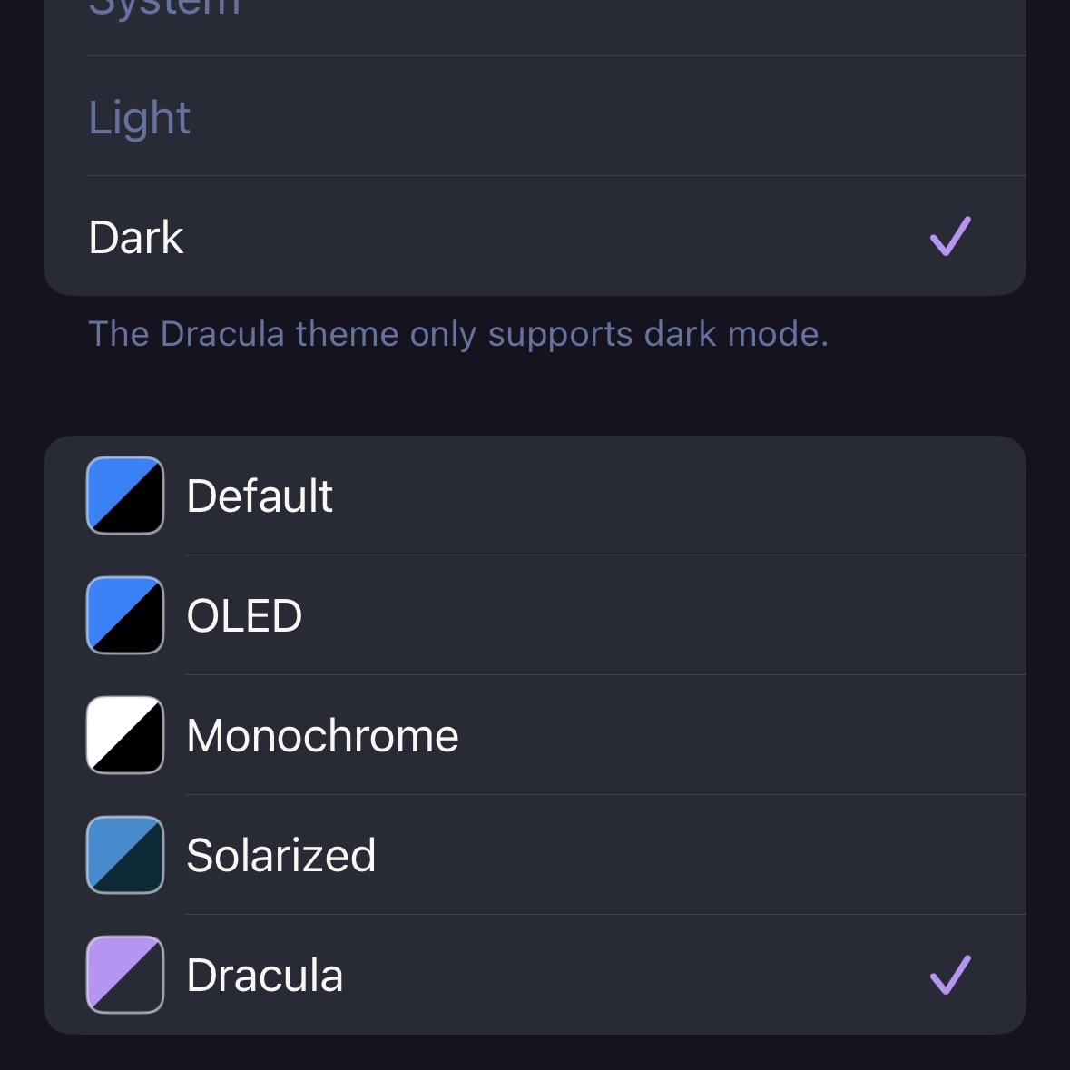Click the Monochrome theme swatch icon
The height and width of the screenshot is (1070, 1070).
click(x=124, y=735)
